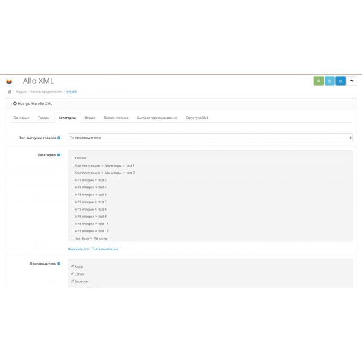This screenshot has height=362, width=362.
Task: Uncheck the Exclusive manufacturer checkbox
Action: [72, 281]
